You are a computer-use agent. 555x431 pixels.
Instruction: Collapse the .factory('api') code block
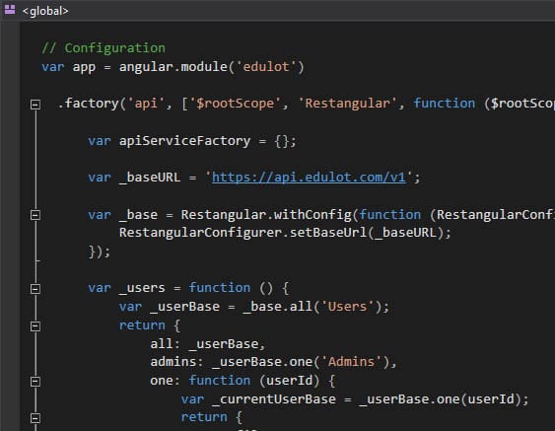(x=35, y=105)
